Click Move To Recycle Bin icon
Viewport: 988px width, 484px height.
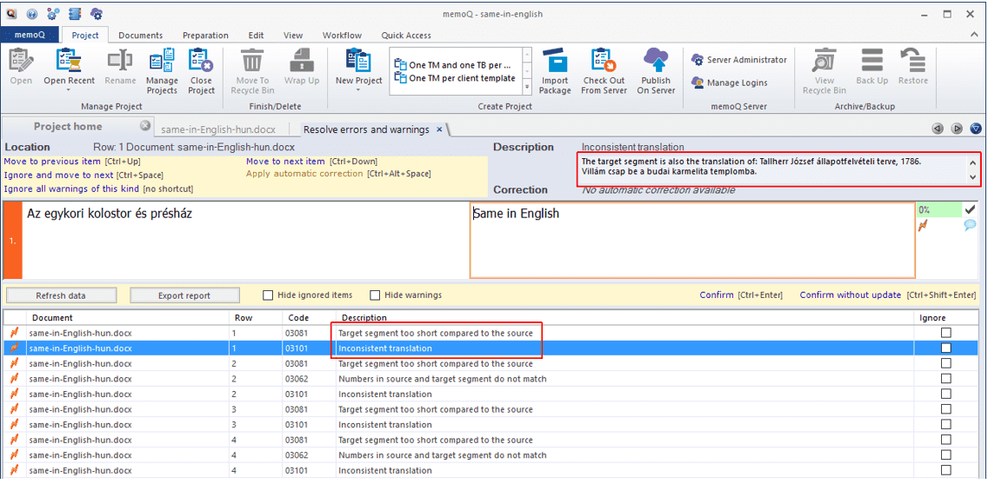point(252,62)
